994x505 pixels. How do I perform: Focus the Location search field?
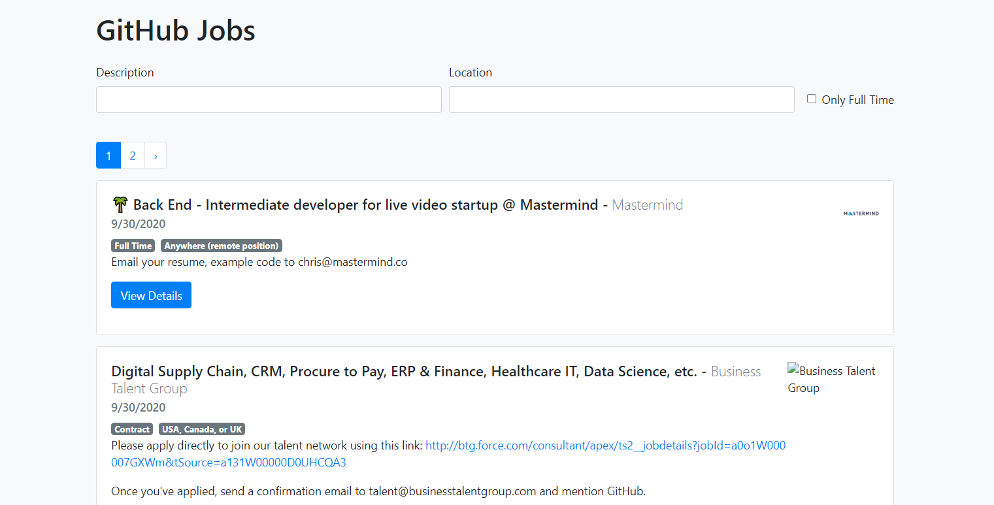(x=621, y=99)
